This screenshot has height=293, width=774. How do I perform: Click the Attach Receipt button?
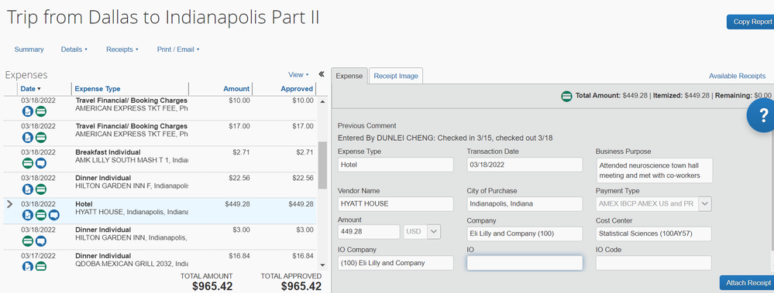coord(746,283)
